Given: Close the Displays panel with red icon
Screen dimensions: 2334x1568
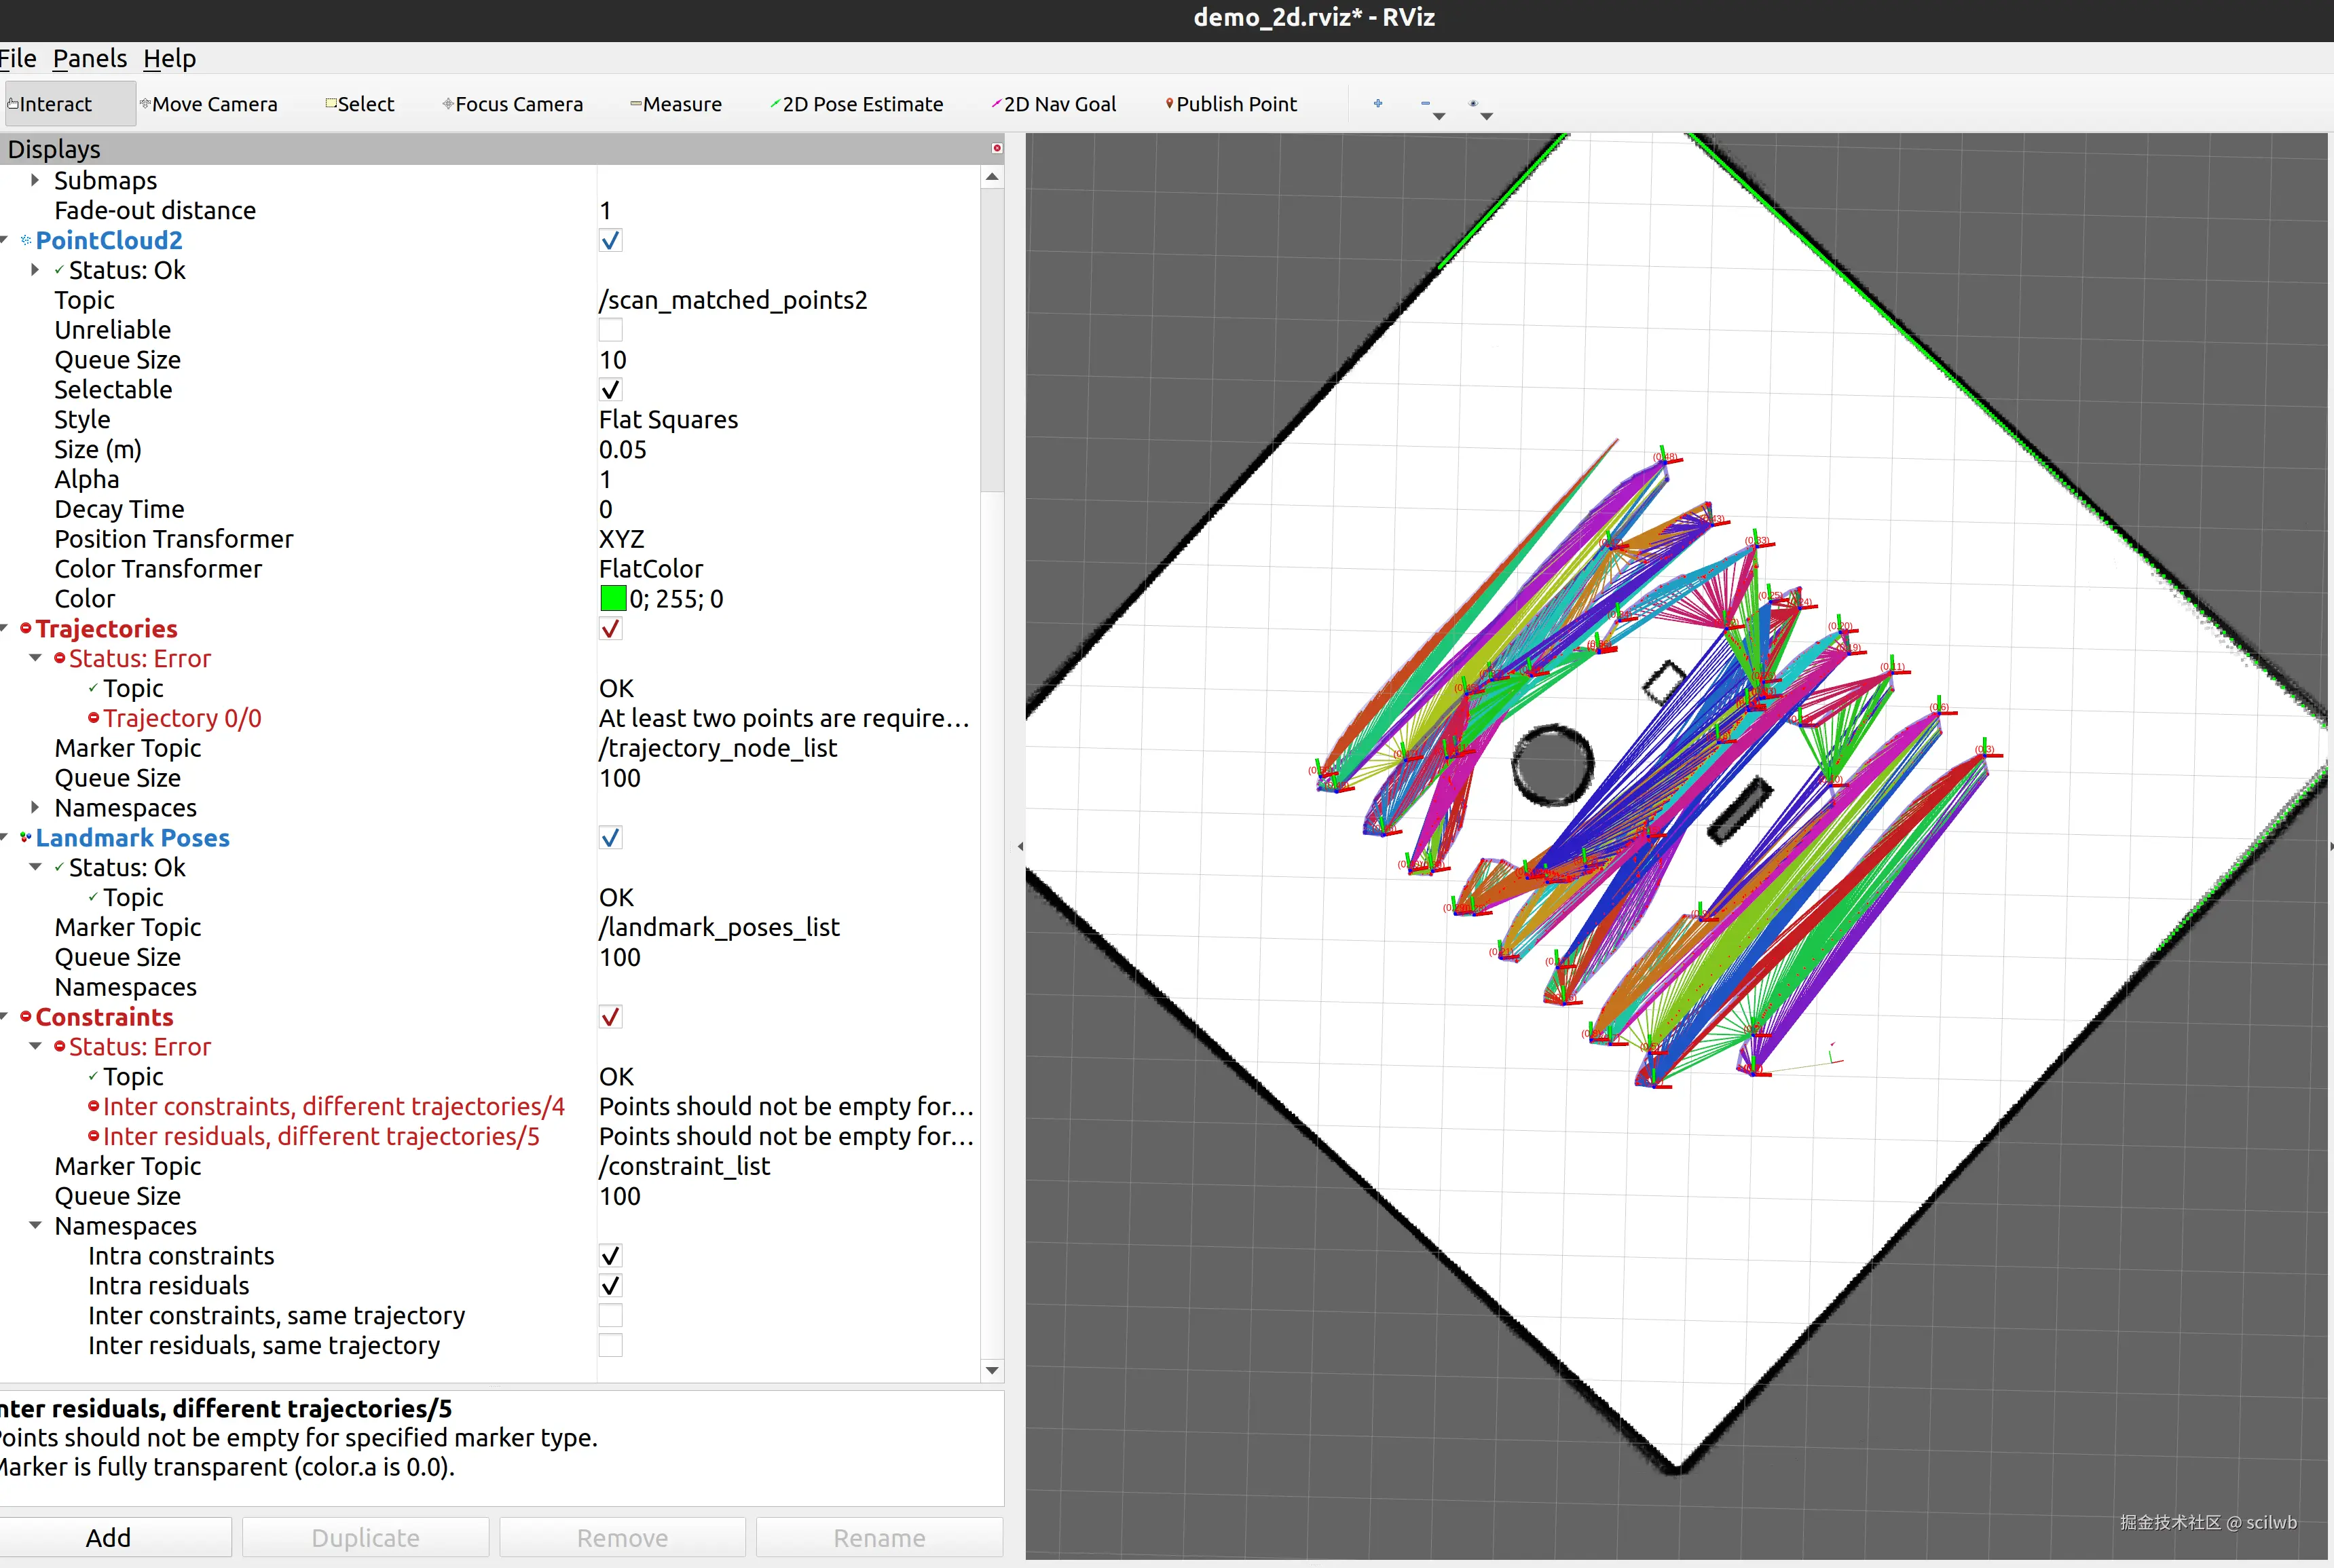Looking at the screenshot, I should (996, 148).
